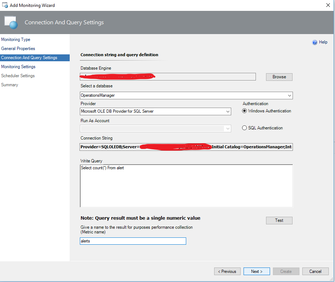Click the wizard icon in title bar
The width and height of the screenshot is (335, 282).
5,5
